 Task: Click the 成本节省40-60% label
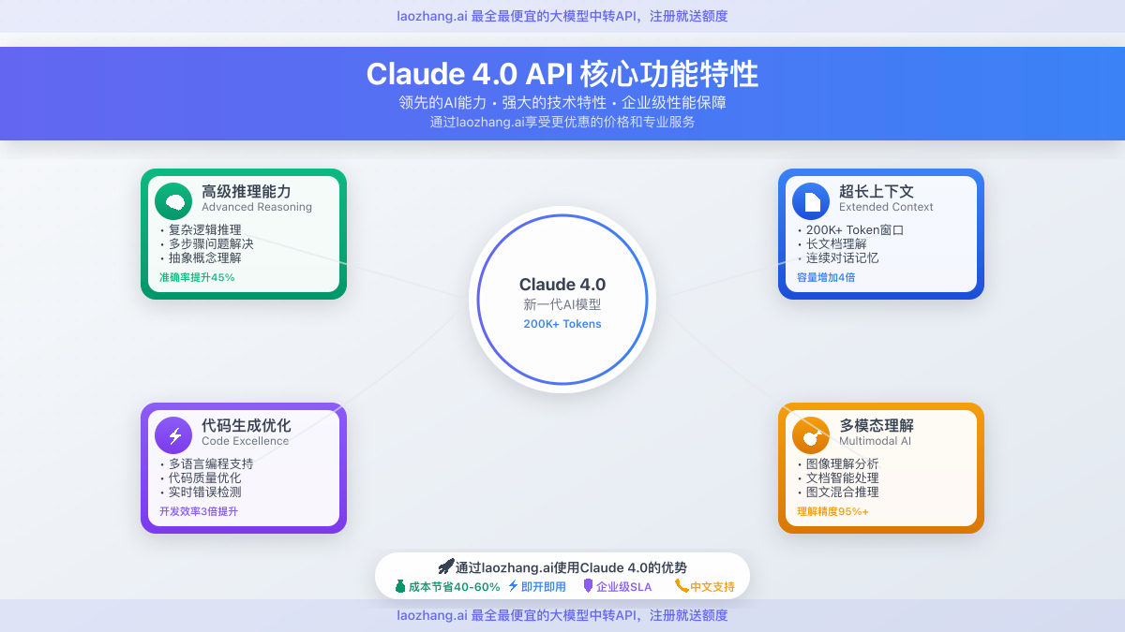454,587
